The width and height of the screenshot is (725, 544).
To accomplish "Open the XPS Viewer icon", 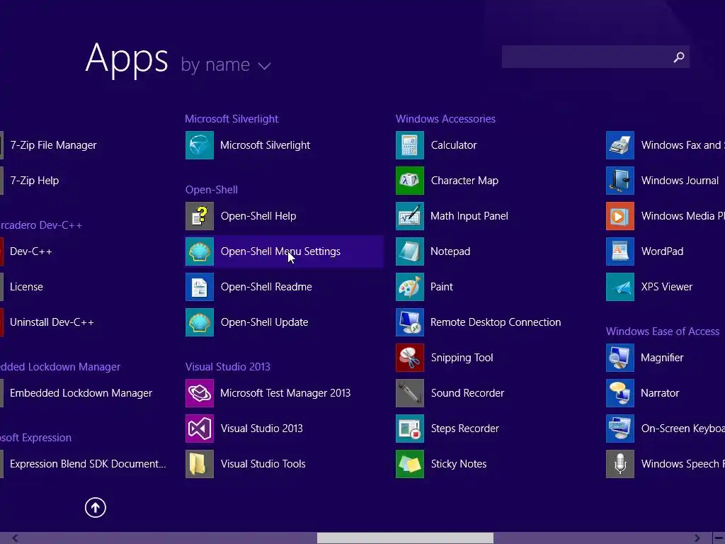I will click(620, 287).
